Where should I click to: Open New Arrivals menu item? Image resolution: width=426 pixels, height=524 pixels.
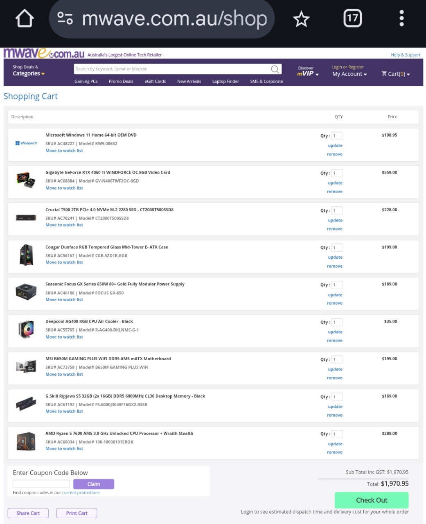coord(189,81)
